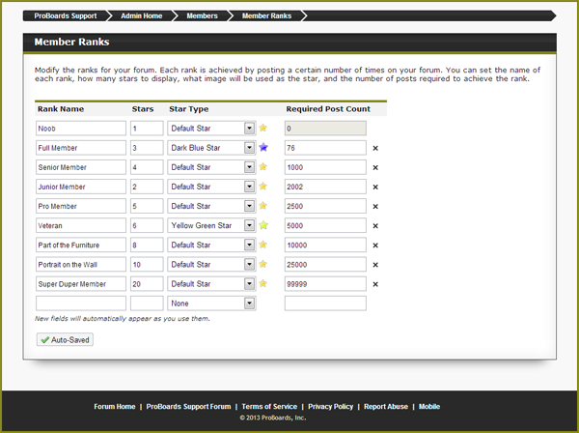The image size is (579, 433).
Task: Open the Star Type dropdown for Junior Member
Action: [211, 187]
